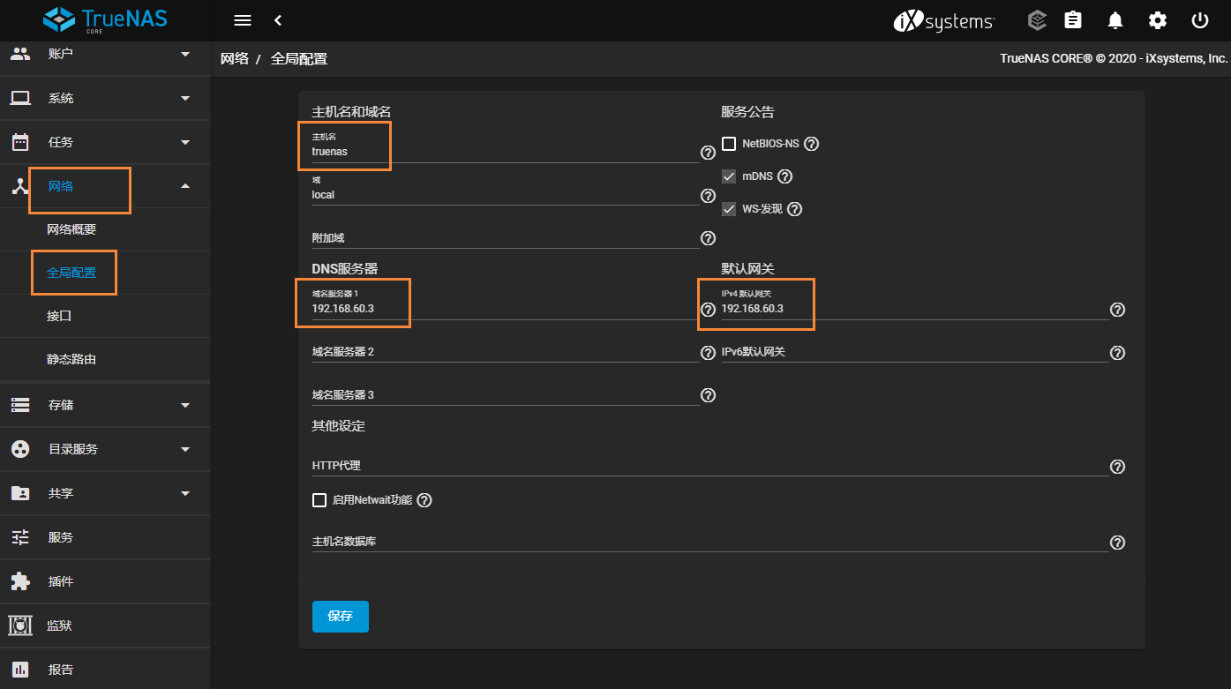Open the iXsystems logo link
This screenshot has height=689, width=1231.
[944, 21]
